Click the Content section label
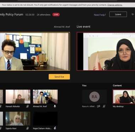This screenshot has height=132, width=135. click(117, 86)
